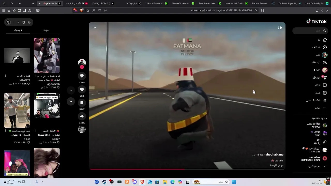The height and width of the screenshot is (186, 331).
Task: Click the phone icon in the floating toolbar
Action: [24, 22]
